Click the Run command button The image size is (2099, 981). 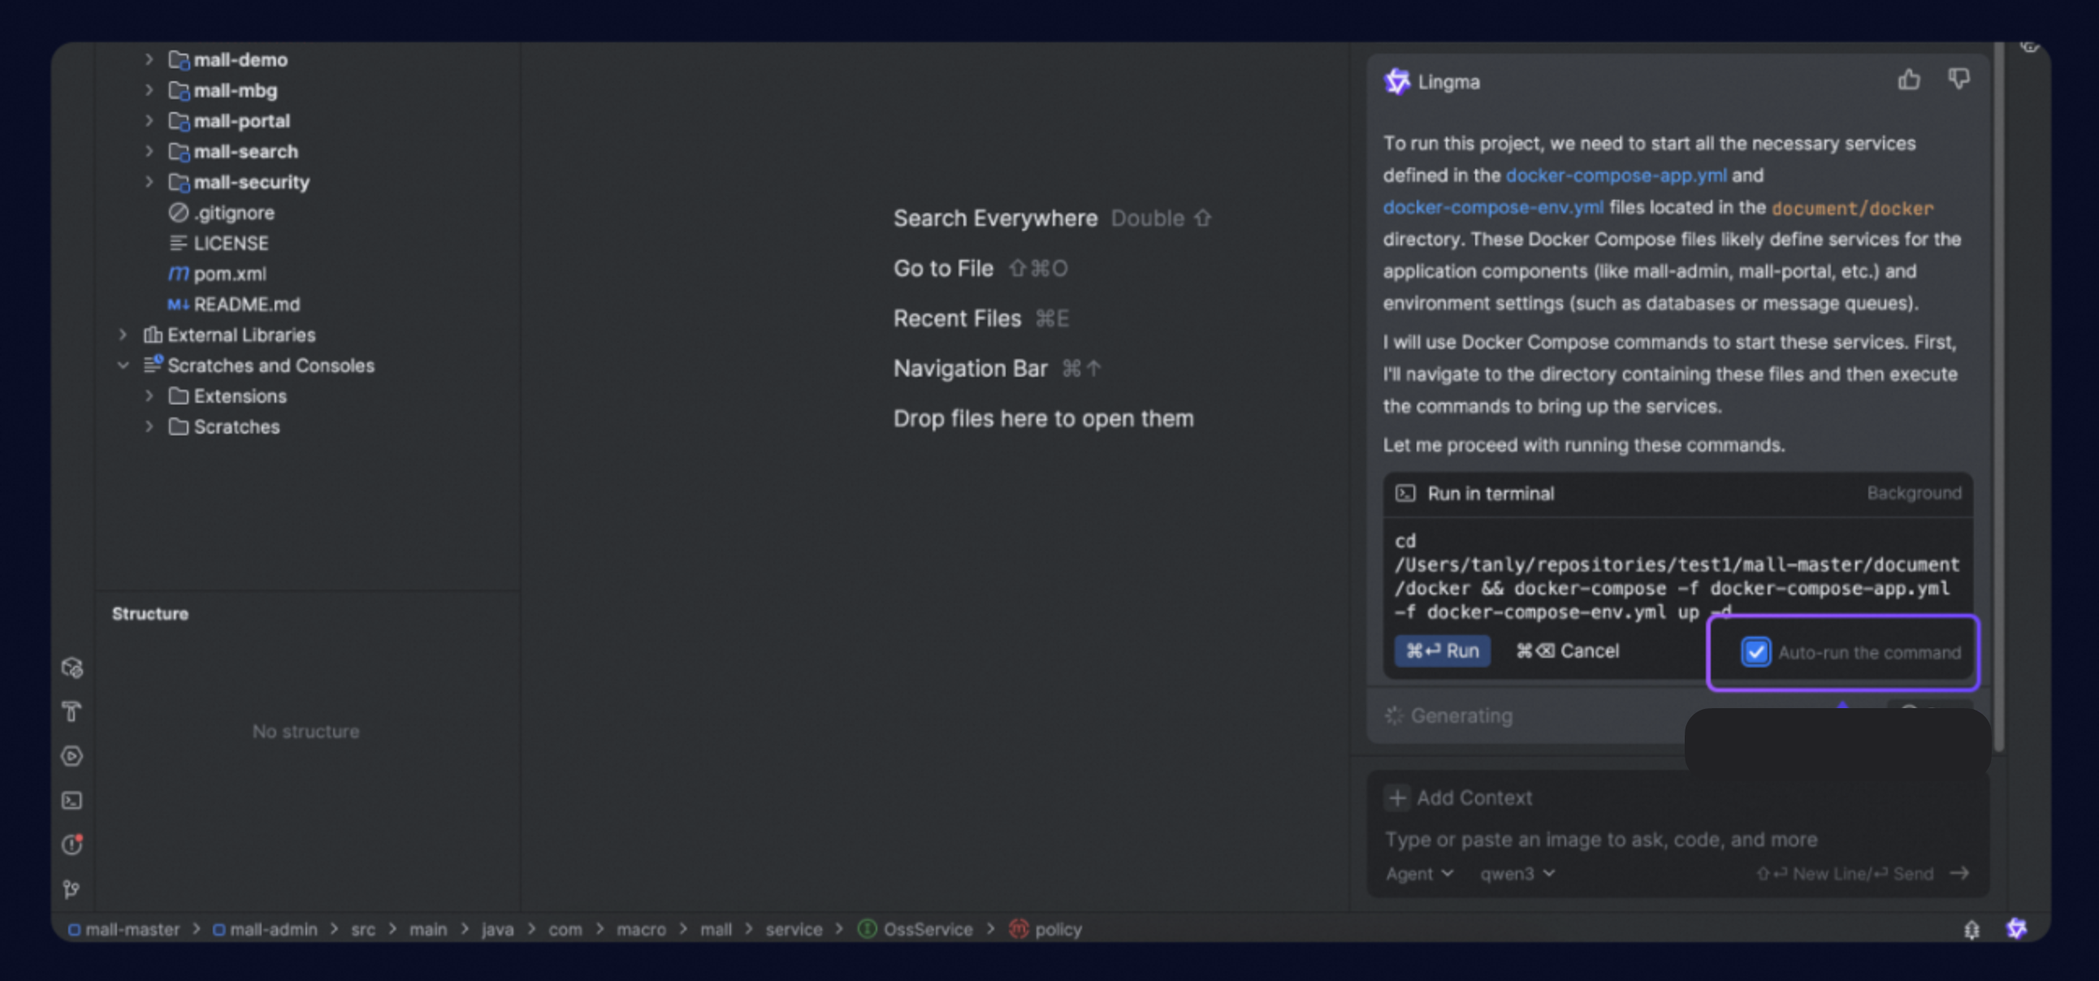[x=1441, y=651]
